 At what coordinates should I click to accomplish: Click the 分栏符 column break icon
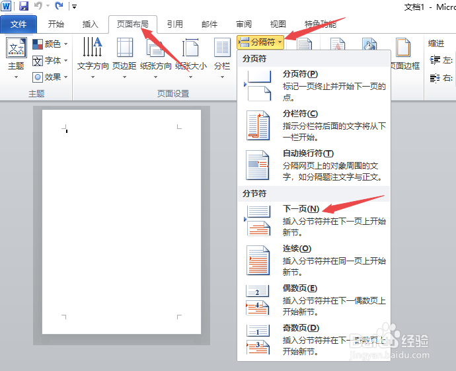pyautogui.click(x=258, y=126)
